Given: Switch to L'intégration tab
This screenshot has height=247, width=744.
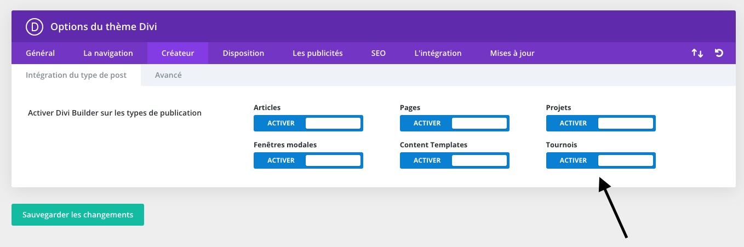Looking at the screenshot, I should click(438, 53).
